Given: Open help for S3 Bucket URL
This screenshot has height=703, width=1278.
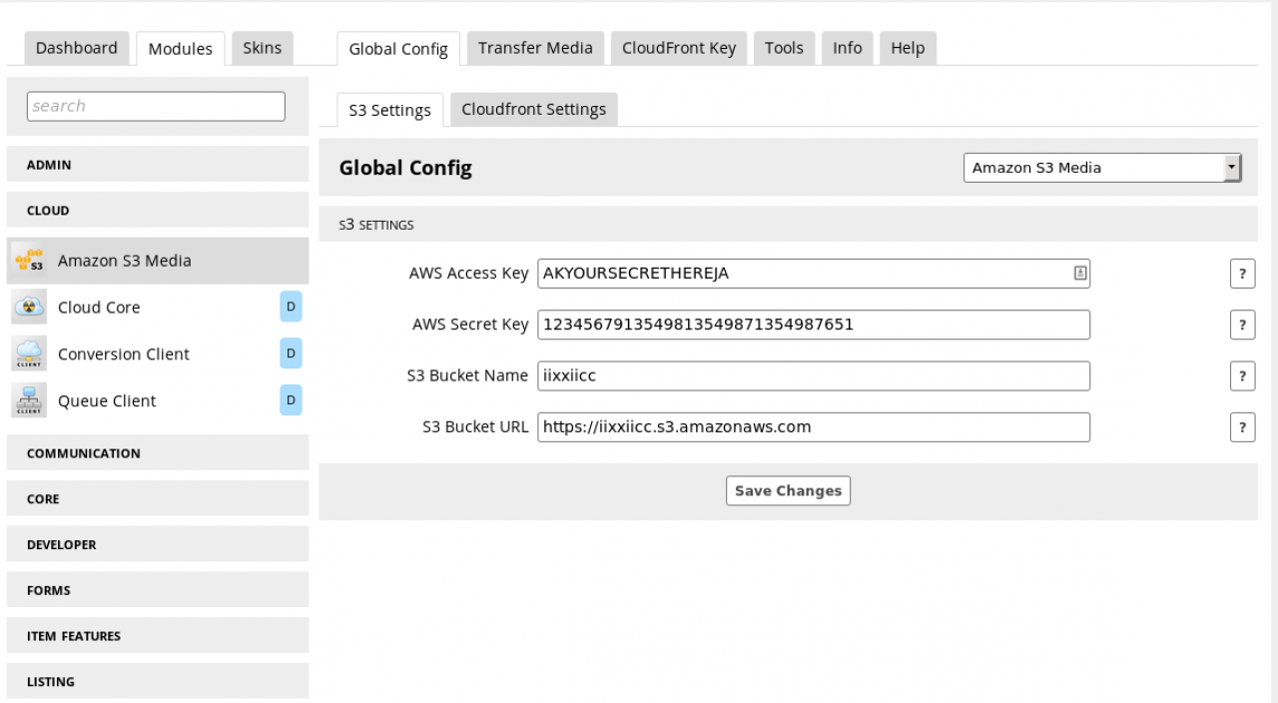Looking at the screenshot, I should click(1242, 427).
